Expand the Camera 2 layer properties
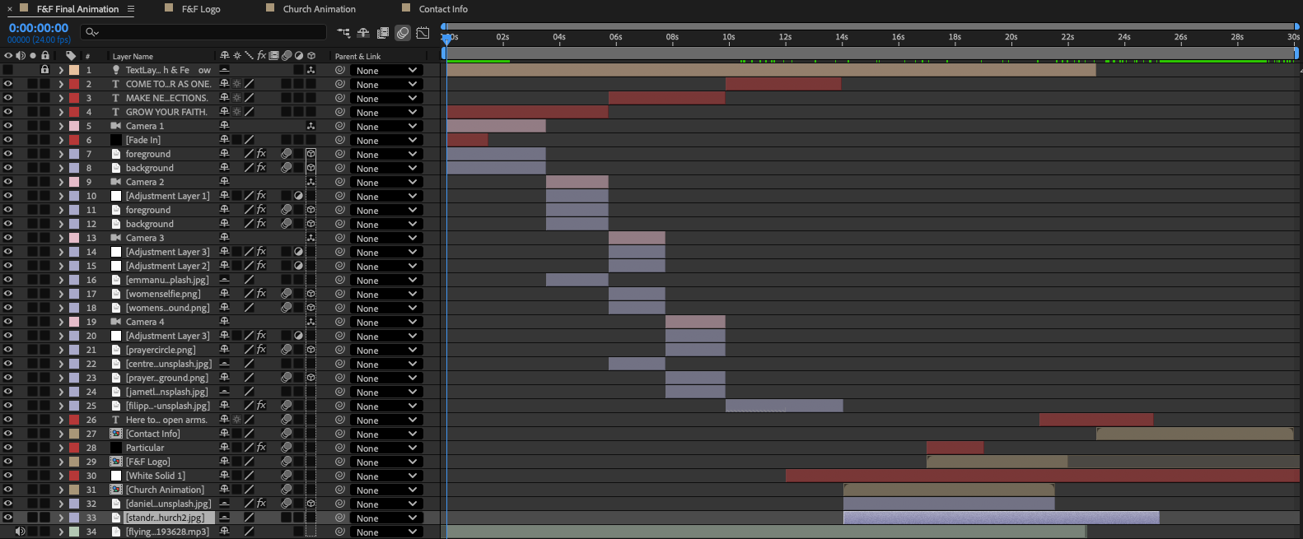The image size is (1303, 539). 60,182
